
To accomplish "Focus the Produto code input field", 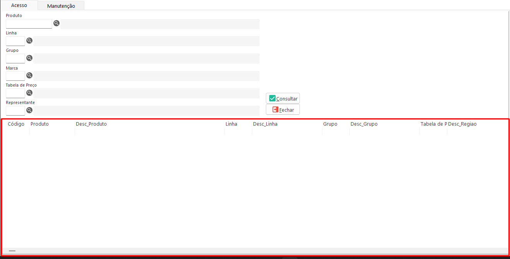I will coord(29,24).
